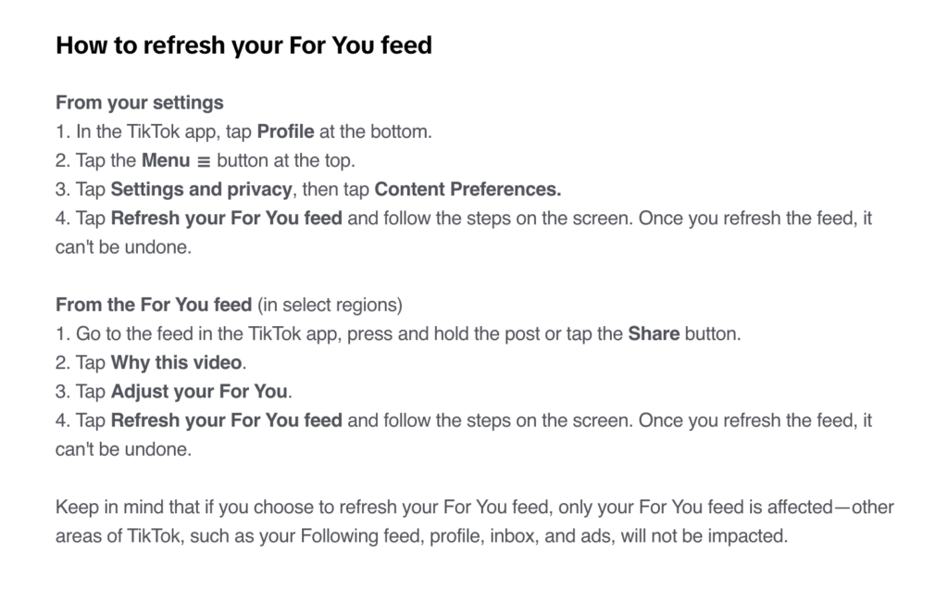
Task: Click the bold word "Profile" in step 1
Action: 285,132
